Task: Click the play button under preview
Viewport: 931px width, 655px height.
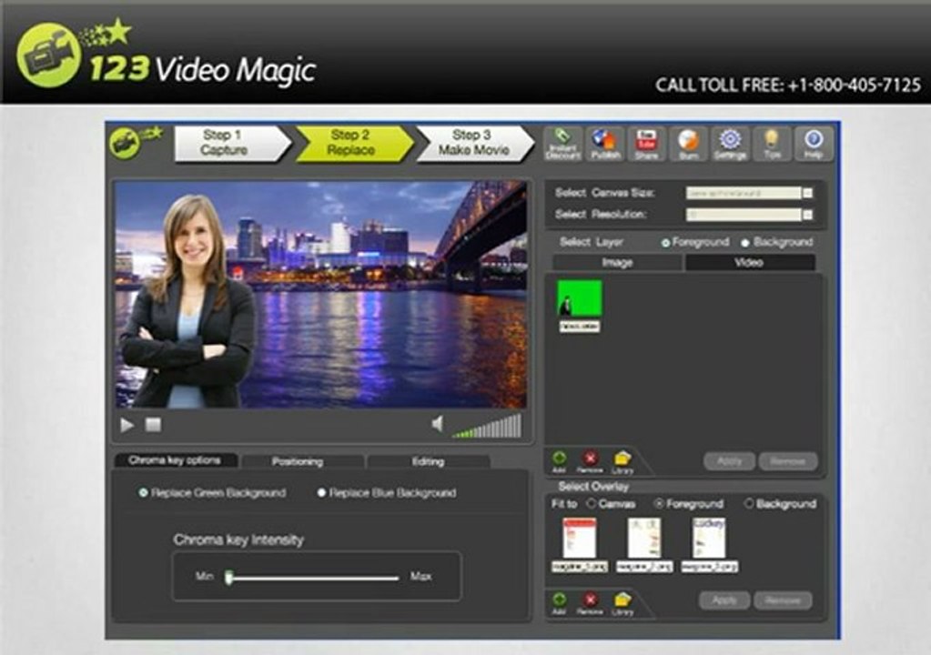Action: [127, 425]
